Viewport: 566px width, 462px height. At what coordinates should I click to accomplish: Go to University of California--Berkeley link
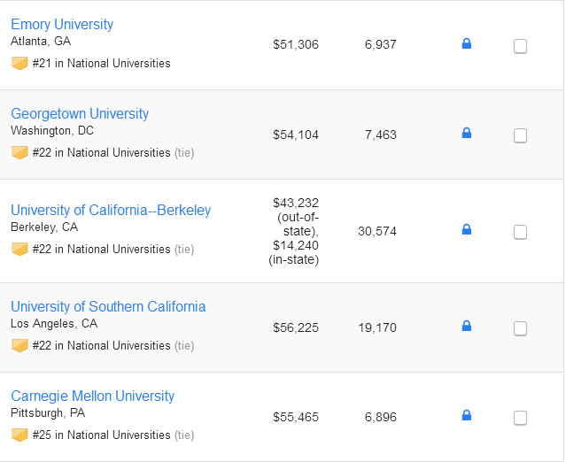pos(111,210)
